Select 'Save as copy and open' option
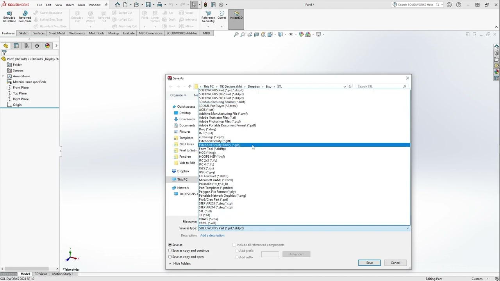The height and width of the screenshot is (281, 500). (170, 257)
